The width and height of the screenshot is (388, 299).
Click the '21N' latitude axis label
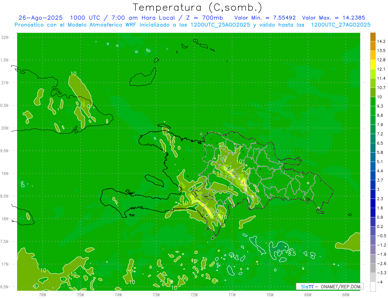pos(5,83)
